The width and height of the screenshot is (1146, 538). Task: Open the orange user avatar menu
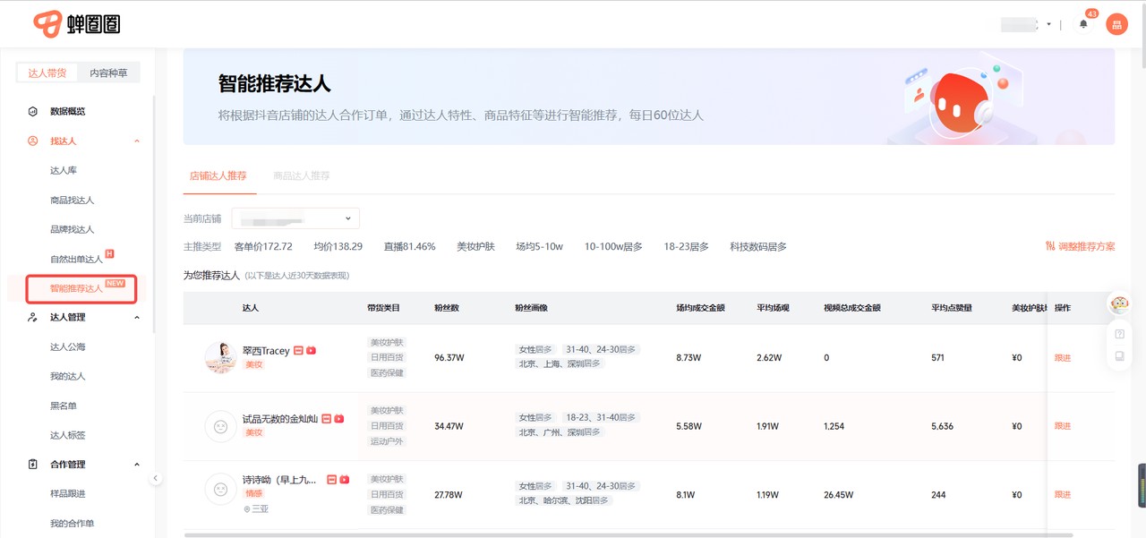click(1116, 24)
